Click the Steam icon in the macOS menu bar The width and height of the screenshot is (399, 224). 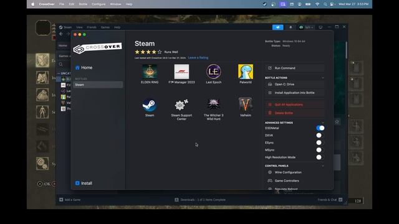point(264,4)
